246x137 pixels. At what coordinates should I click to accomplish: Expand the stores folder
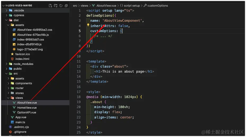pos(8,93)
